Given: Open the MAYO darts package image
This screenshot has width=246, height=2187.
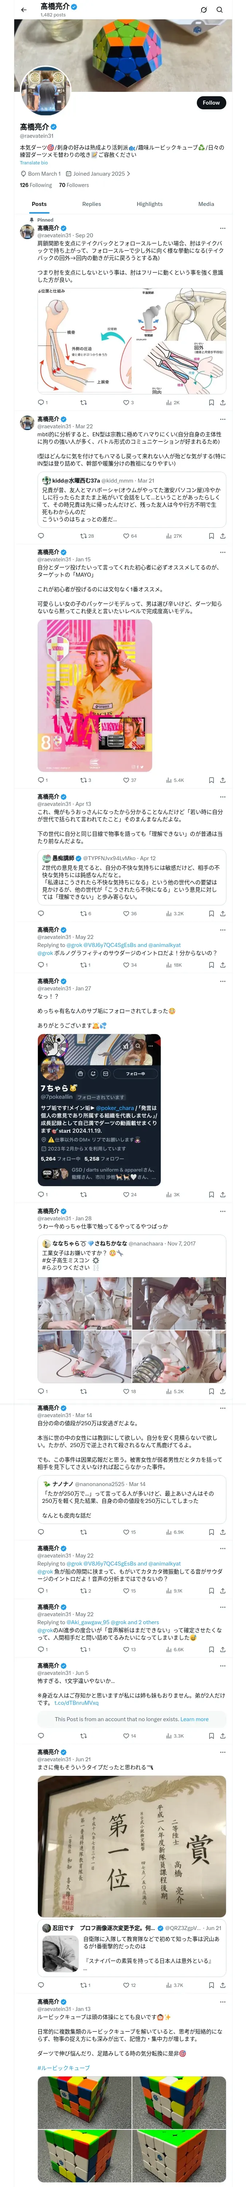Looking at the screenshot, I should (95, 695).
